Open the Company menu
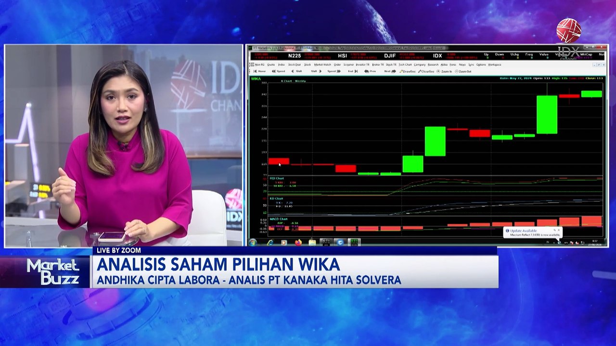Image resolution: width=616 pixels, height=346 pixels. (420, 64)
